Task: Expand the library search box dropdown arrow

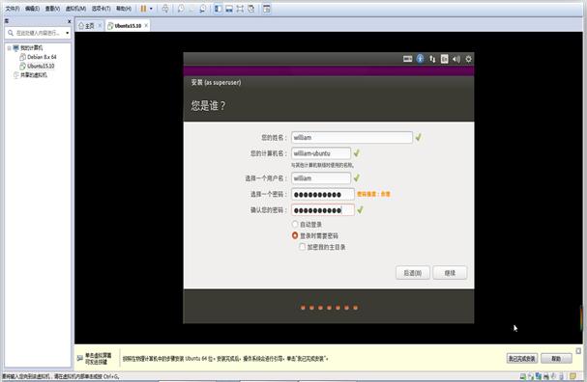Action: pos(67,33)
